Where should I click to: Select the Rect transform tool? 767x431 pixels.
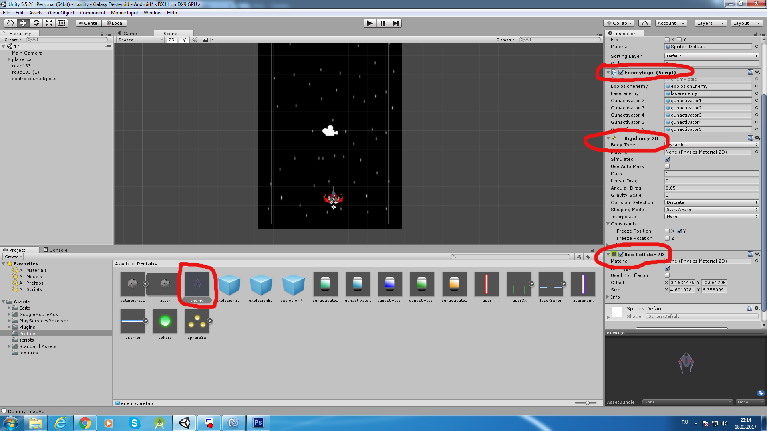[x=62, y=23]
